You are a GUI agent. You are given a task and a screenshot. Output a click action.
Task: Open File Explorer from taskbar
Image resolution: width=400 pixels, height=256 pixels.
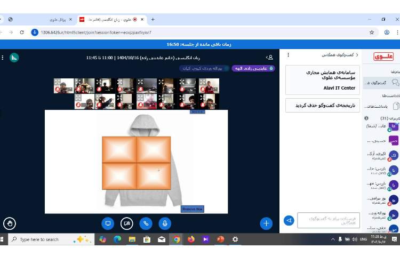pos(132,239)
